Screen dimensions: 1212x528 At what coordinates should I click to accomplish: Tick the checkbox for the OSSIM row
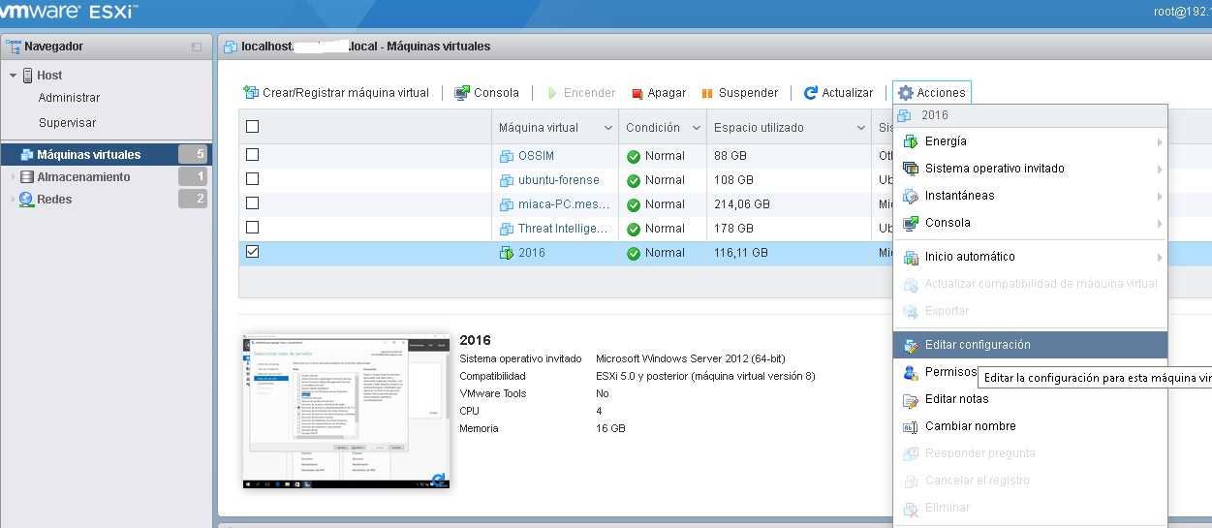pyautogui.click(x=253, y=155)
